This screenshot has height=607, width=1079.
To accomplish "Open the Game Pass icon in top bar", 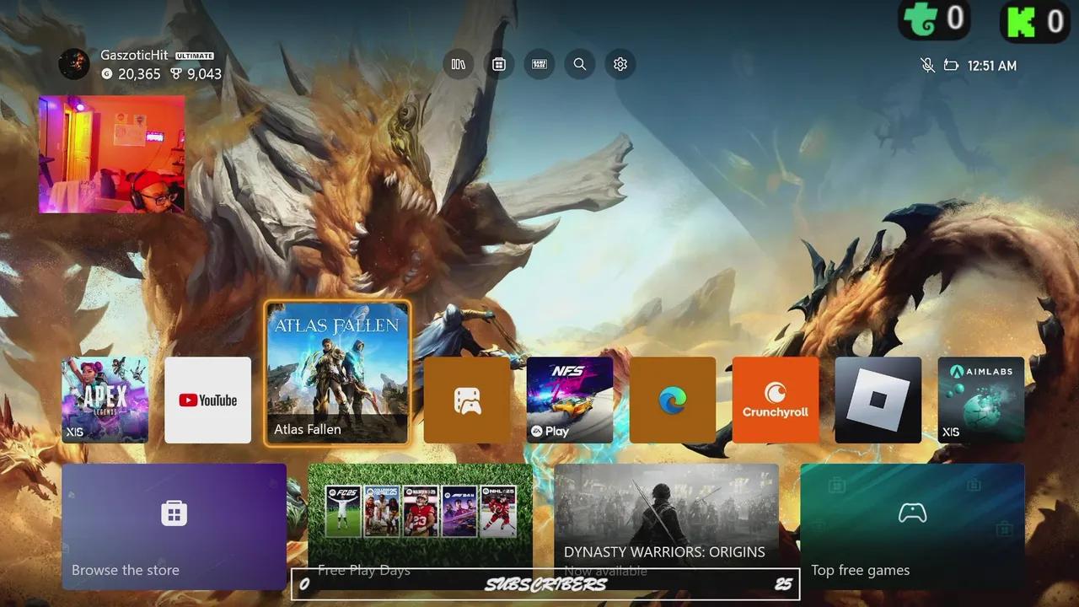I will coord(539,64).
